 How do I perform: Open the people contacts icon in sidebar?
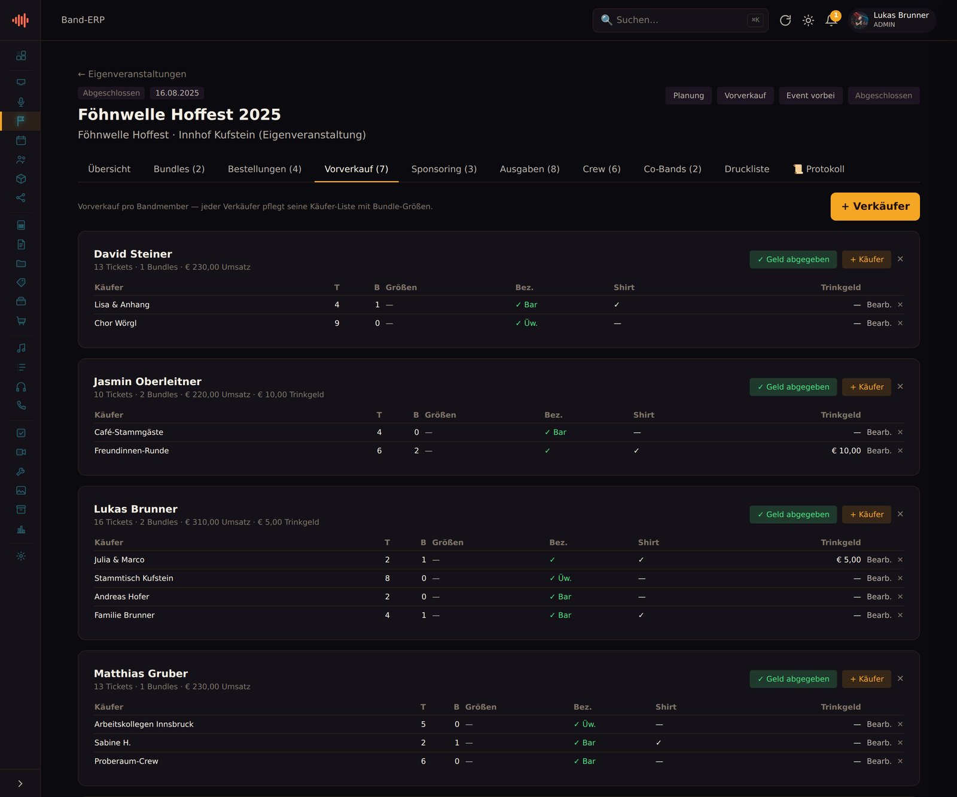tap(21, 159)
